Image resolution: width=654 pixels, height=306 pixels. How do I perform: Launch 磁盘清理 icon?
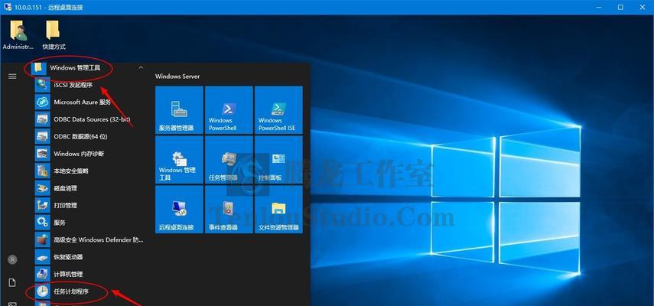pyautogui.click(x=42, y=188)
